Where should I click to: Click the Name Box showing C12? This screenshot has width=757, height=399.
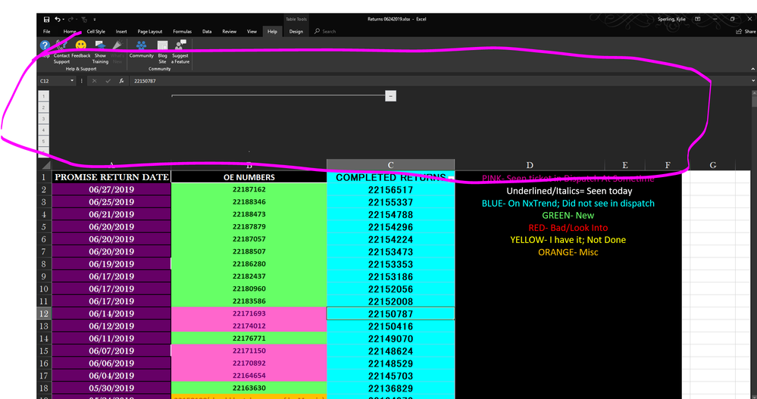coord(54,81)
